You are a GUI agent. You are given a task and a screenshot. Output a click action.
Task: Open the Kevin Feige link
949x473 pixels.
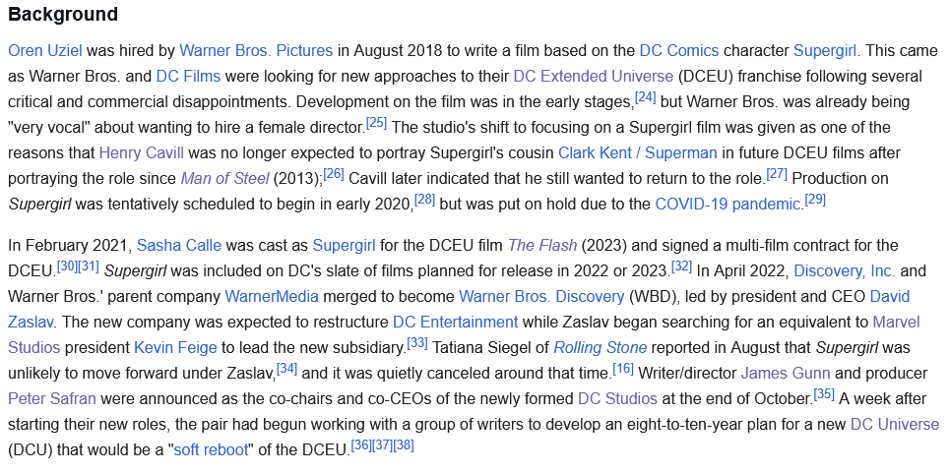point(175,348)
